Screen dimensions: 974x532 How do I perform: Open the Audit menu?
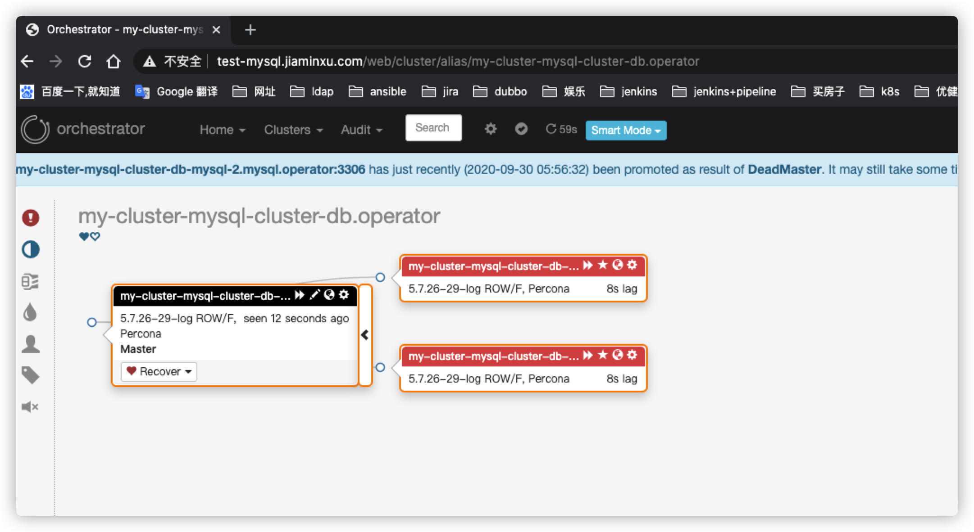tap(361, 130)
